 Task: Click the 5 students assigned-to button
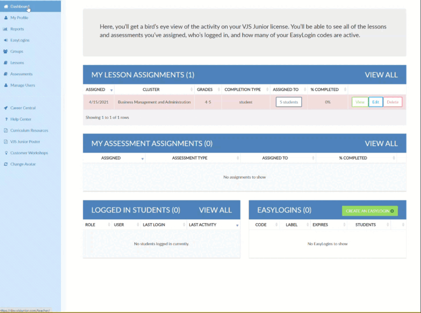tap(289, 102)
